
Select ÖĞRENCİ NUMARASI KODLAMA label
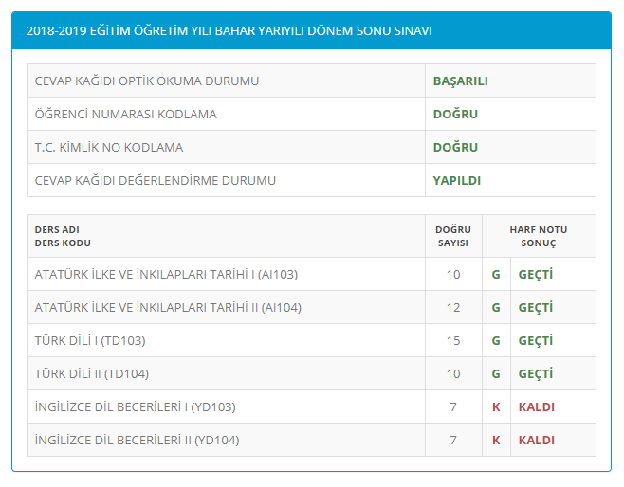coord(126,114)
